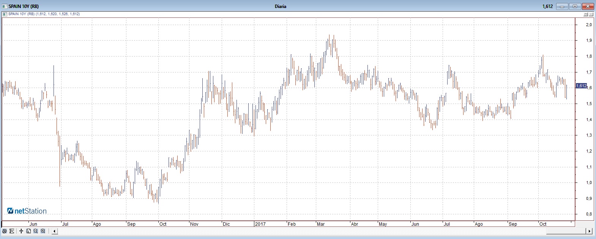Viewport: 596px width, 239px height.
Task: Click the blue 1,612 current price tag
Action: [581, 86]
